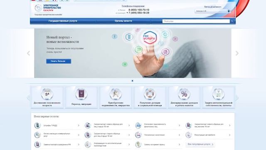Click Информация по исполнительным производствам icon
The image size is (266, 150).
(x=88, y=145)
